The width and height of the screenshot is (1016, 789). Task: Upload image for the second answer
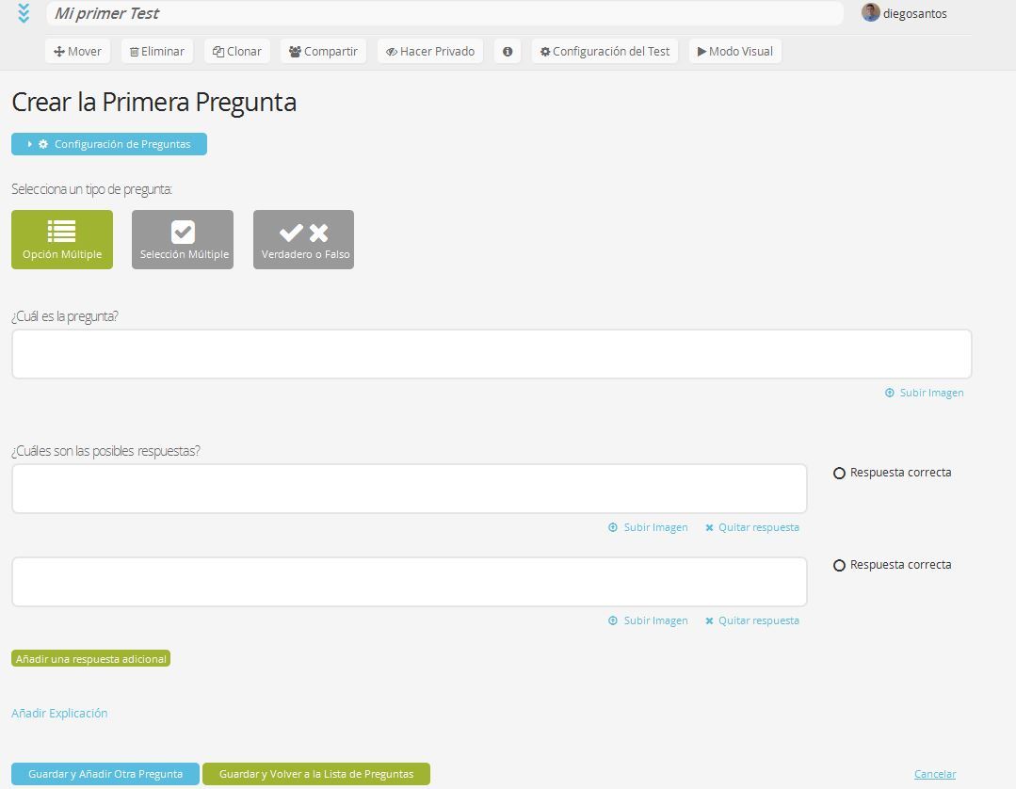pyautogui.click(x=648, y=620)
